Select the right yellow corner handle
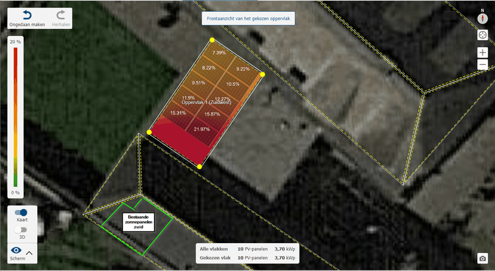 (x=262, y=74)
